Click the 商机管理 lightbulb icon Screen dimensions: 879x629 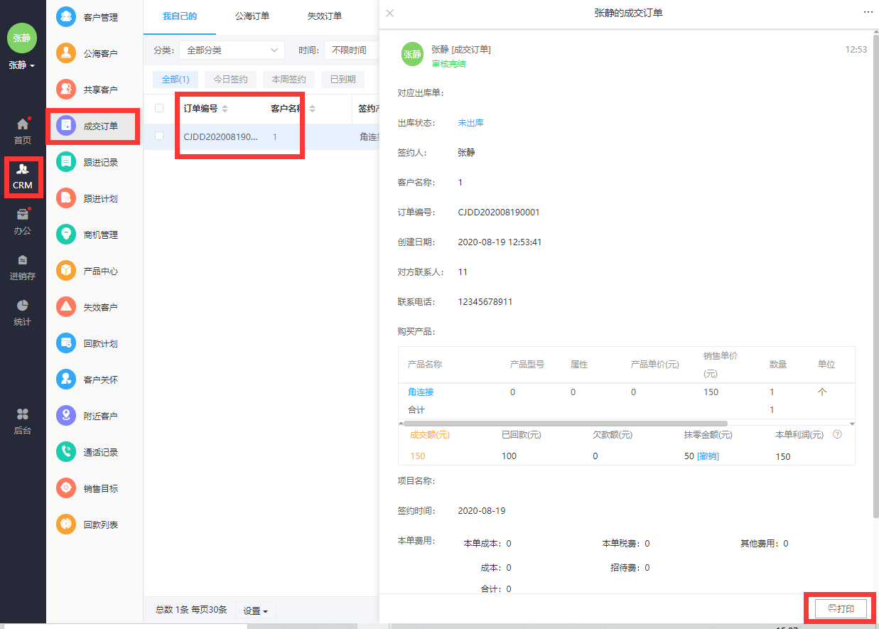pos(66,235)
